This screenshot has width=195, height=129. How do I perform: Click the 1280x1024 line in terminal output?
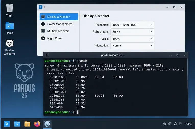[x=67, y=92]
